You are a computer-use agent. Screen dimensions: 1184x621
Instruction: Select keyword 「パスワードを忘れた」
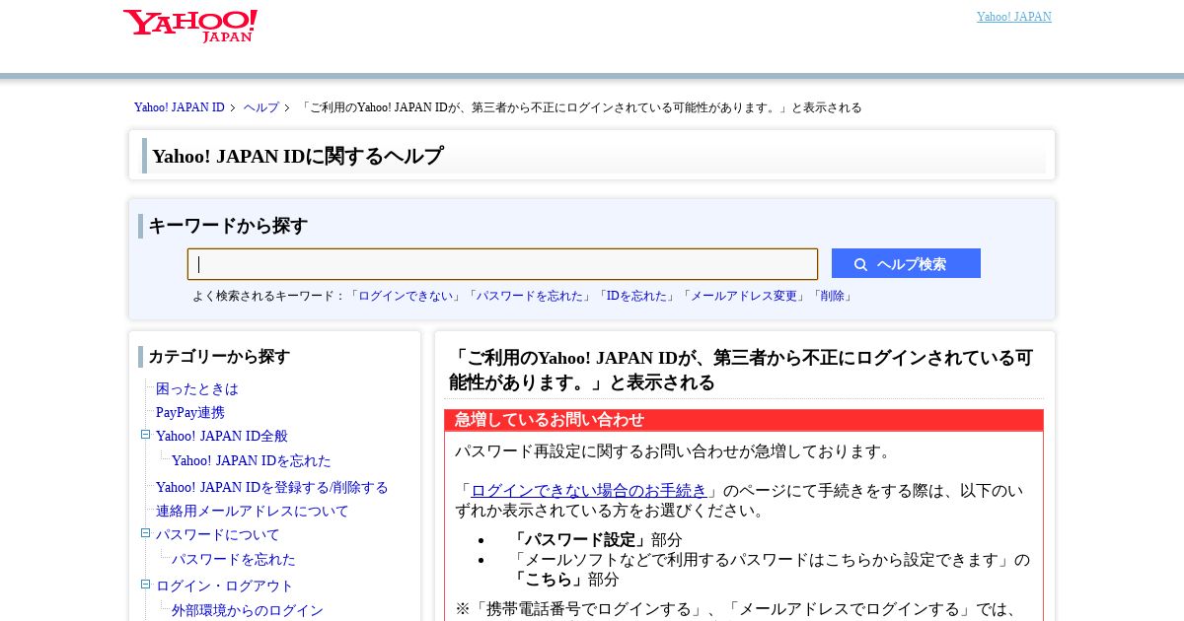pyautogui.click(x=530, y=296)
